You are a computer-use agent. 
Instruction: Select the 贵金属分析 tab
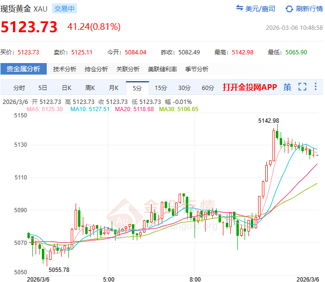coord(24,69)
